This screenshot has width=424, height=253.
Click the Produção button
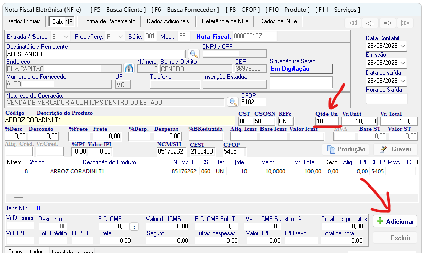pyautogui.click(x=347, y=149)
